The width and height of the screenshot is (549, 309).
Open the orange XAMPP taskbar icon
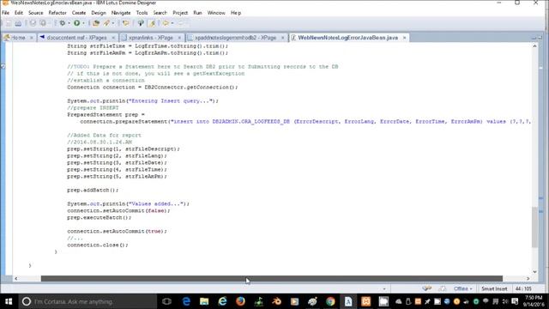(x=366, y=301)
